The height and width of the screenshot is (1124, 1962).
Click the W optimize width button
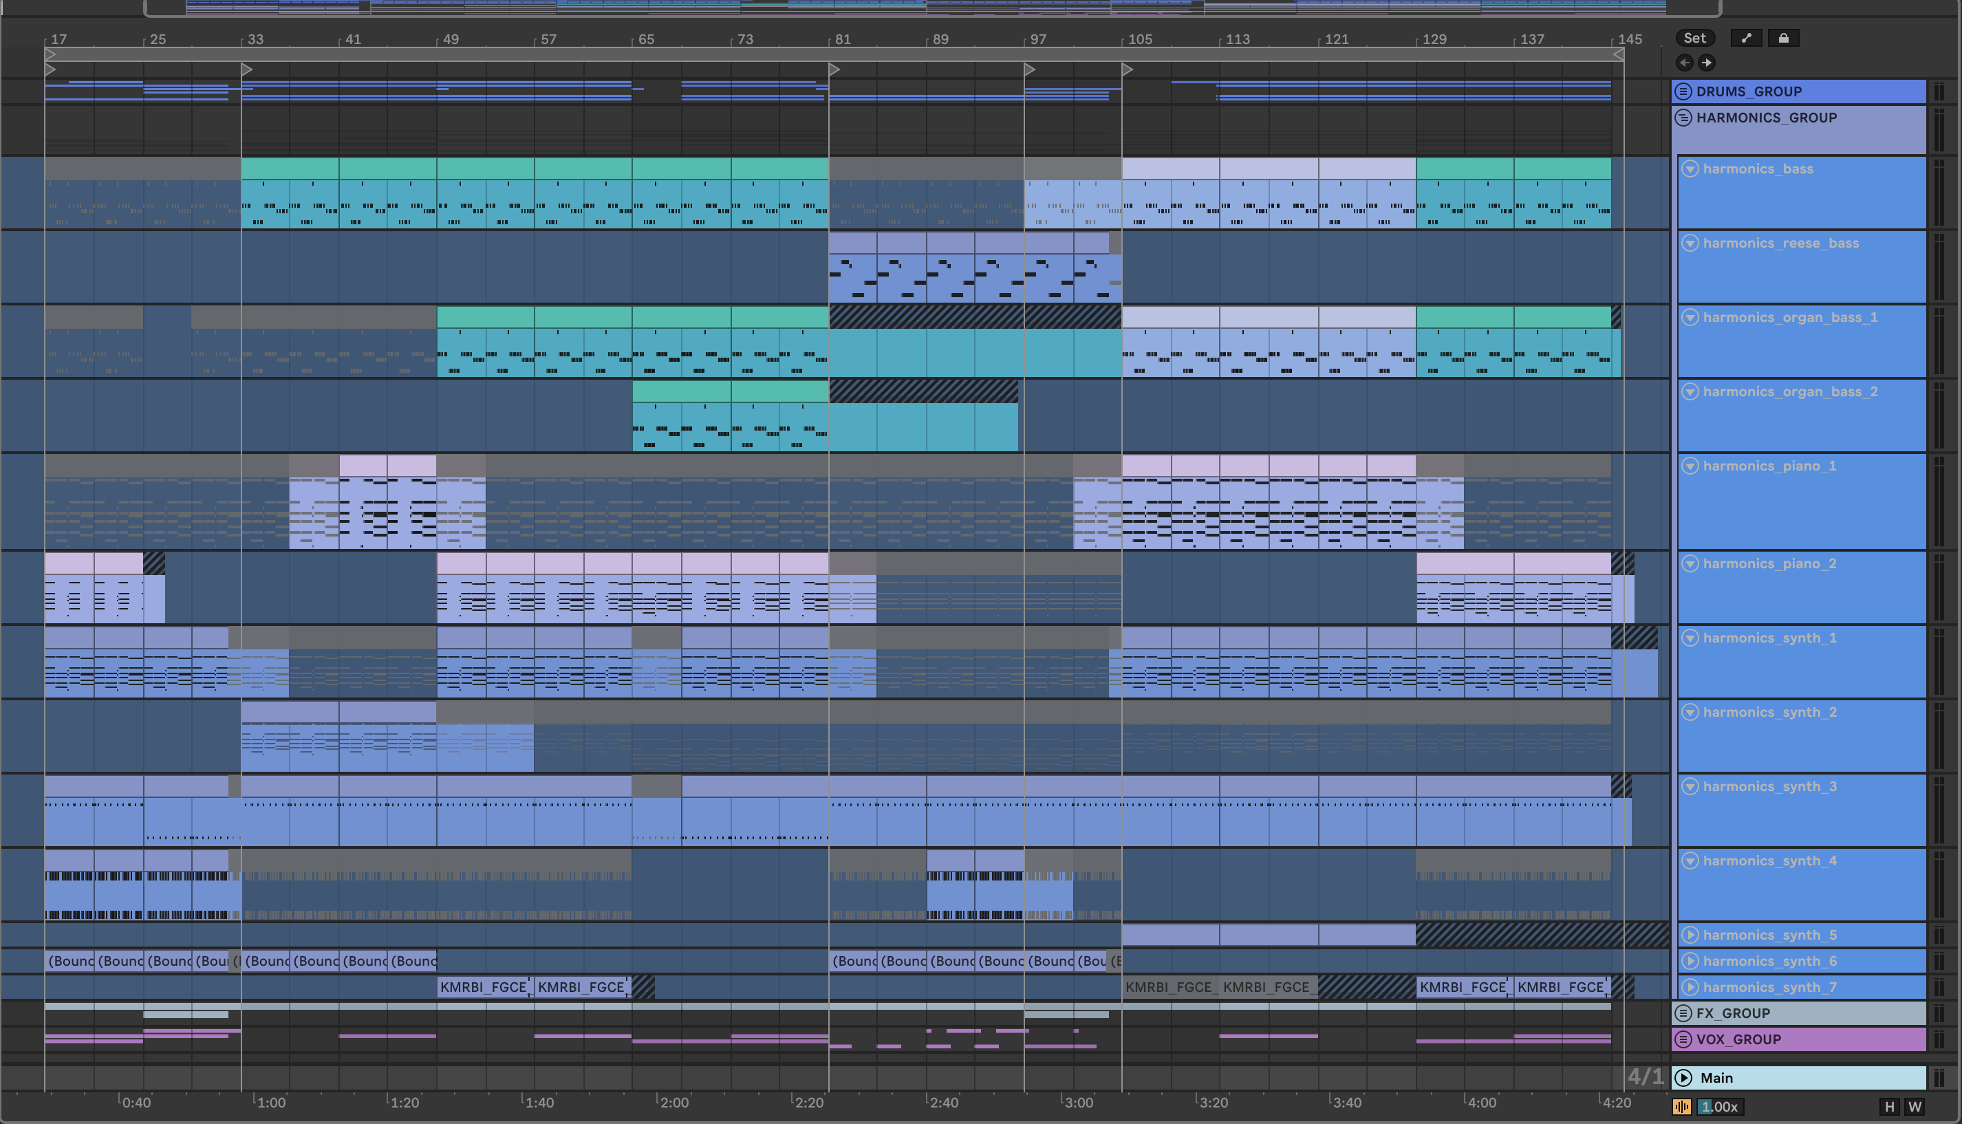tap(1914, 1106)
